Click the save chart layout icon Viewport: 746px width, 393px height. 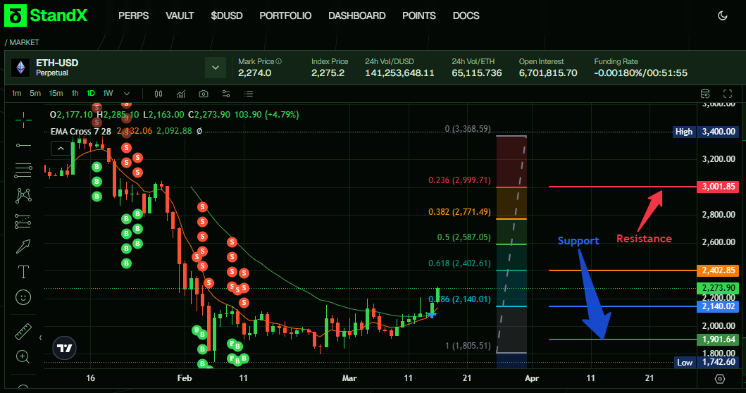705,94
